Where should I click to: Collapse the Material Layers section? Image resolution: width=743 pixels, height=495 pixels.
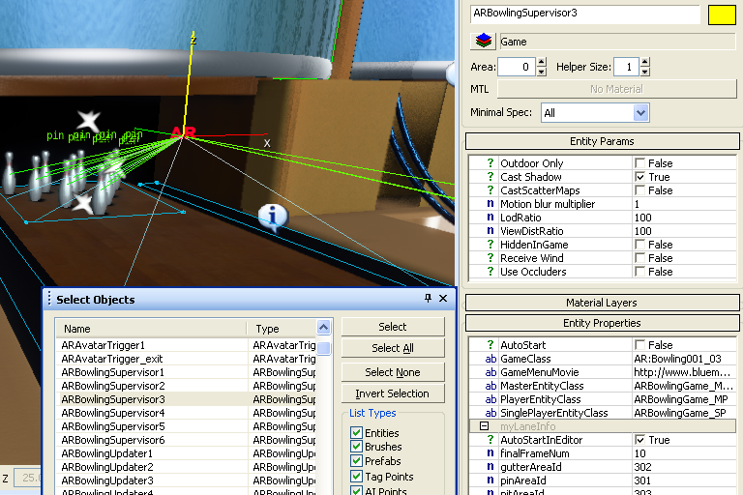602,303
